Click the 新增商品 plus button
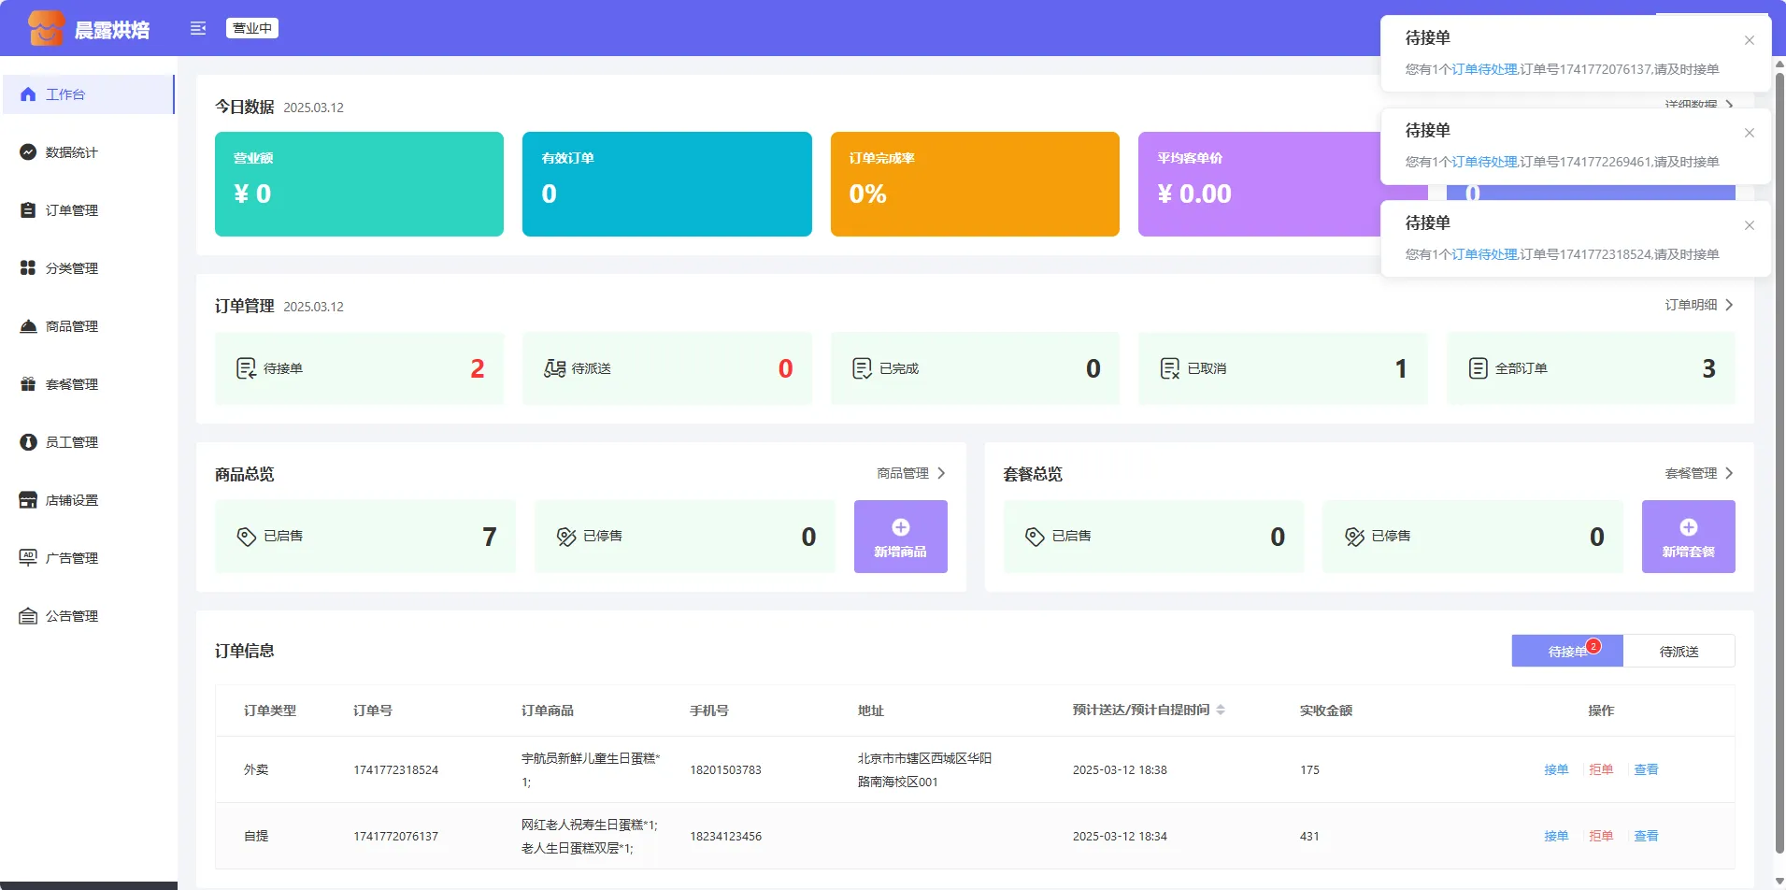Viewport: 1786px width, 890px height. tap(900, 537)
